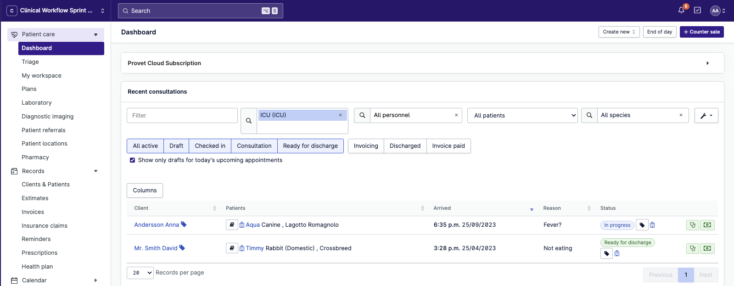734x286 pixels.
Task: Click the money invoice button in Andersson Anna row
Action: pos(707,225)
